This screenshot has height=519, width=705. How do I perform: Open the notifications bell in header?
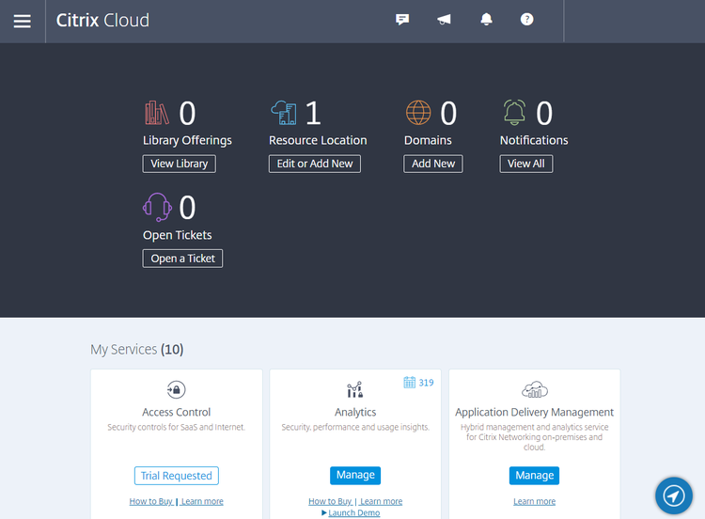(x=486, y=20)
